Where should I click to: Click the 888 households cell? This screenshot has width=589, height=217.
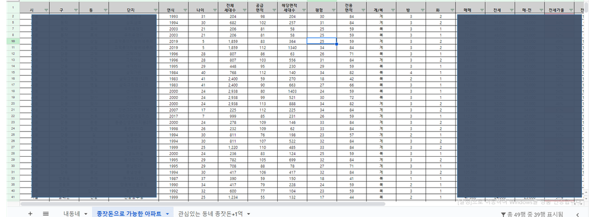292,104
